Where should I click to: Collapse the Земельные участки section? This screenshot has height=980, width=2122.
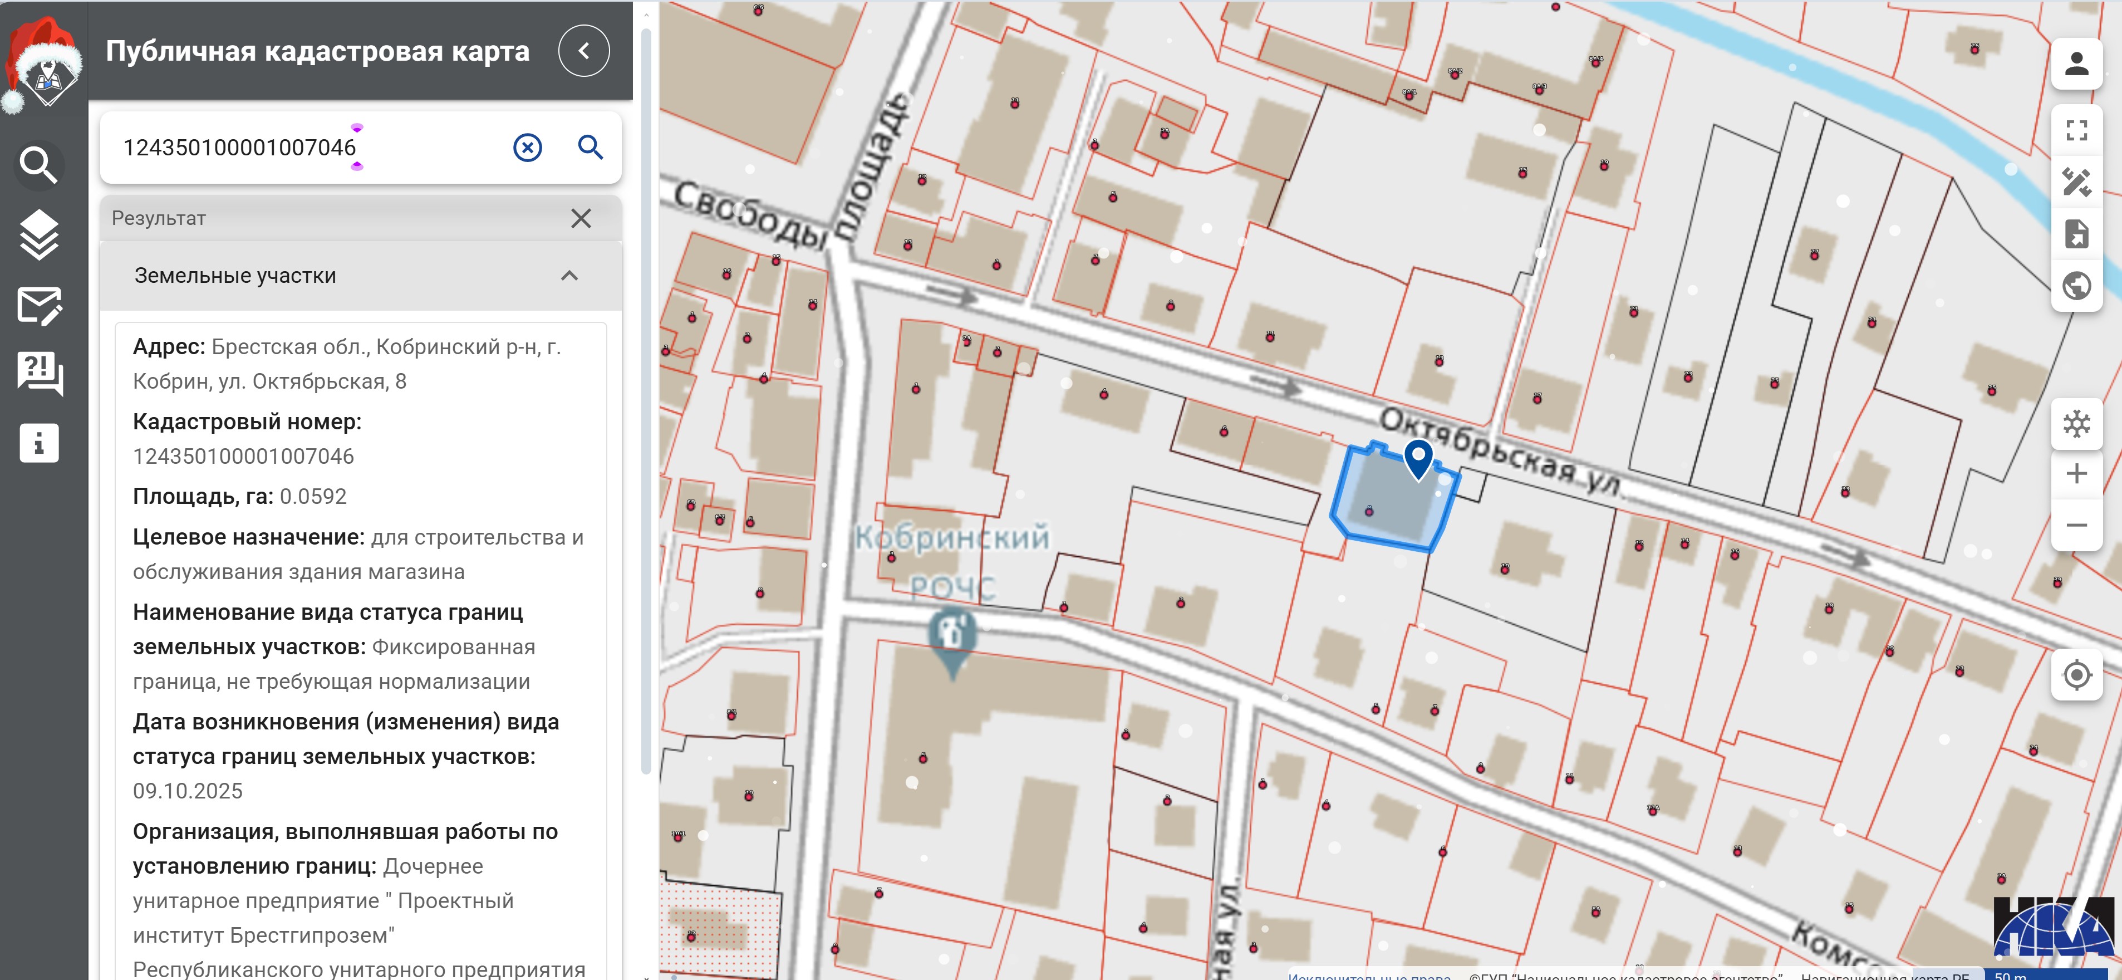point(568,275)
